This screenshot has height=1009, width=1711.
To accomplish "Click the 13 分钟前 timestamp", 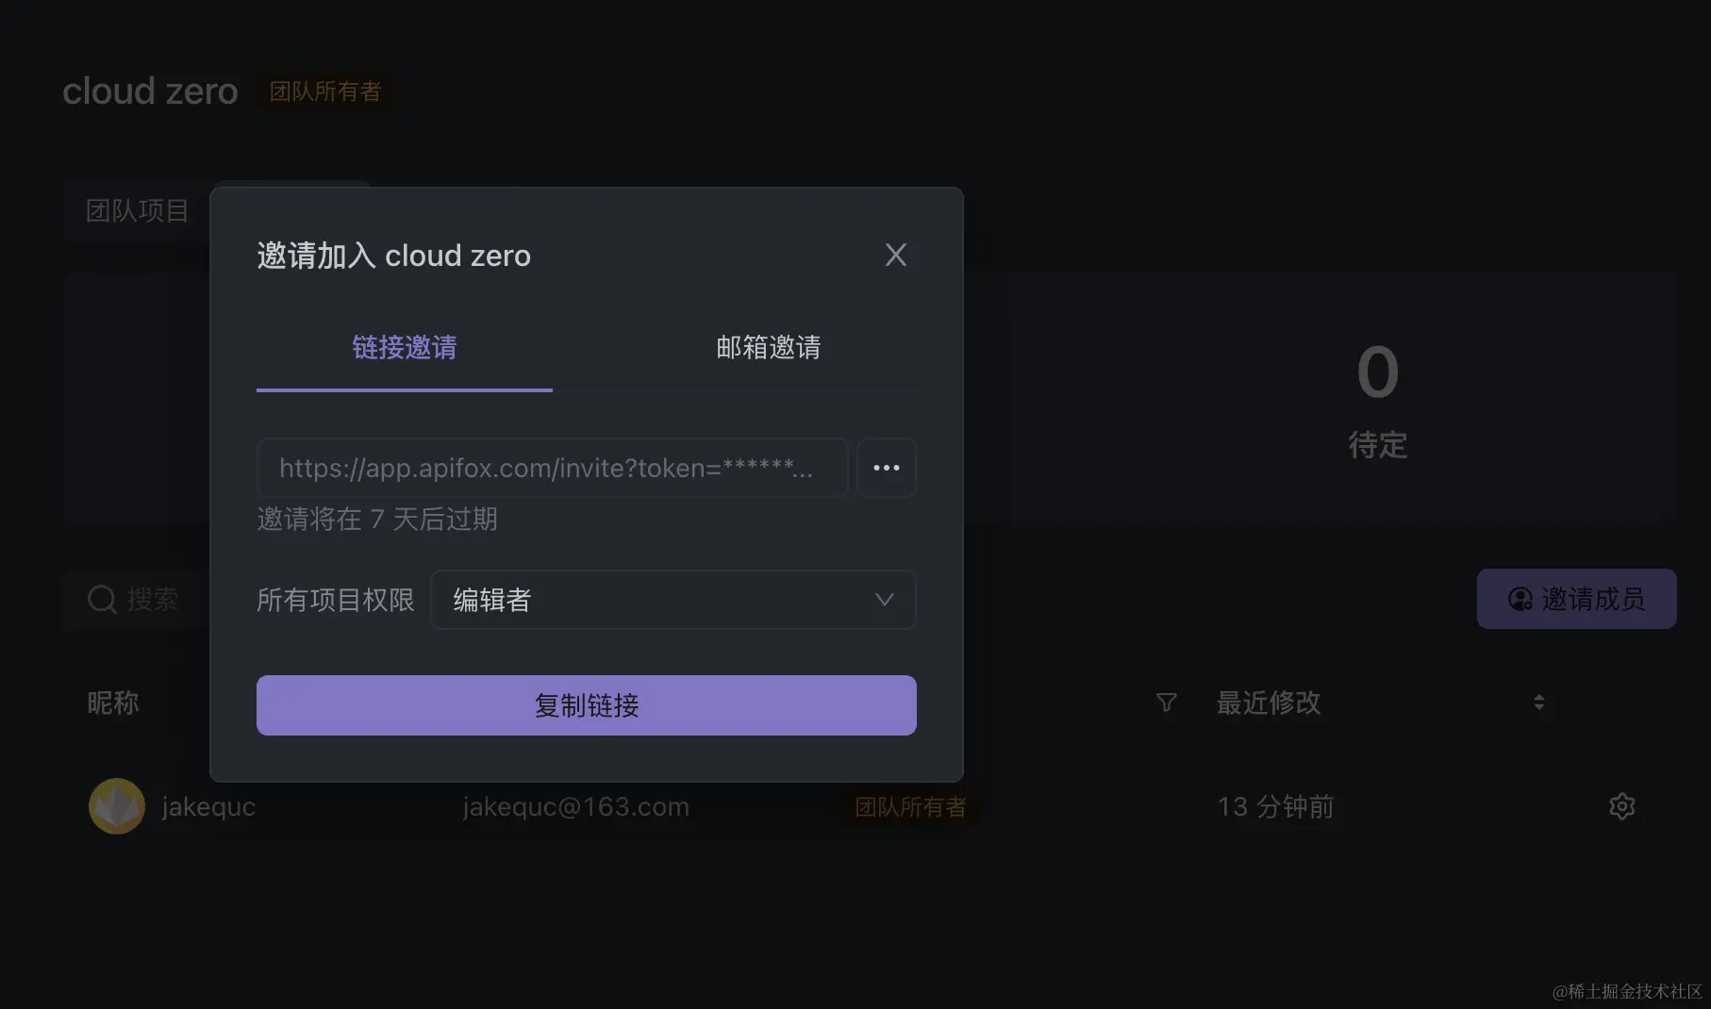I will click(1275, 806).
